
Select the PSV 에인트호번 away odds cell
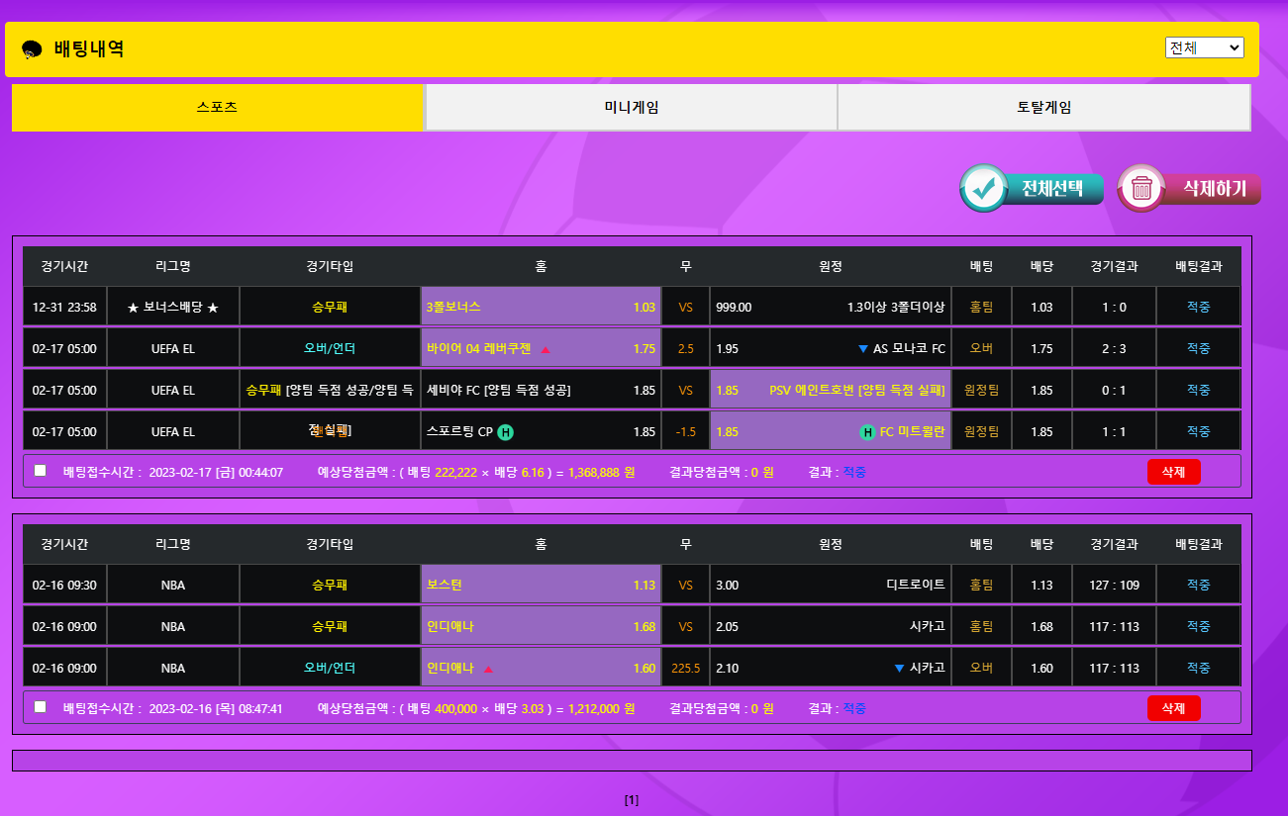tap(831, 391)
